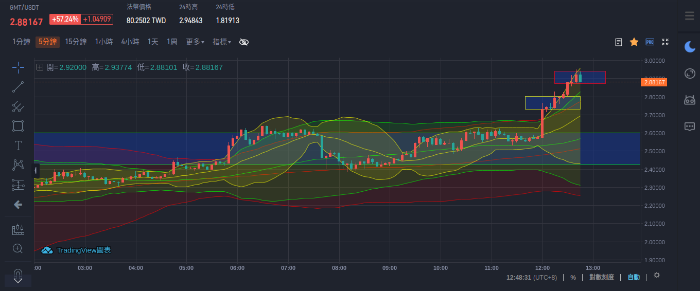Click the hamburger menu icon
Screen dimensions: 700x291
(x=690, y=16)
